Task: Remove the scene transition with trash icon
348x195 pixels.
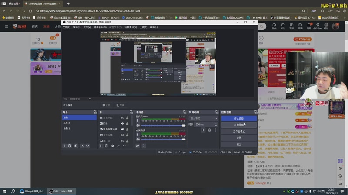Action: pos(209,130)
